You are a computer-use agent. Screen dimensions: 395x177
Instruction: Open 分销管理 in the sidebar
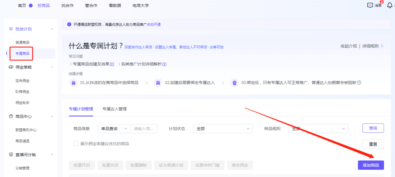(x=22, y=168)
